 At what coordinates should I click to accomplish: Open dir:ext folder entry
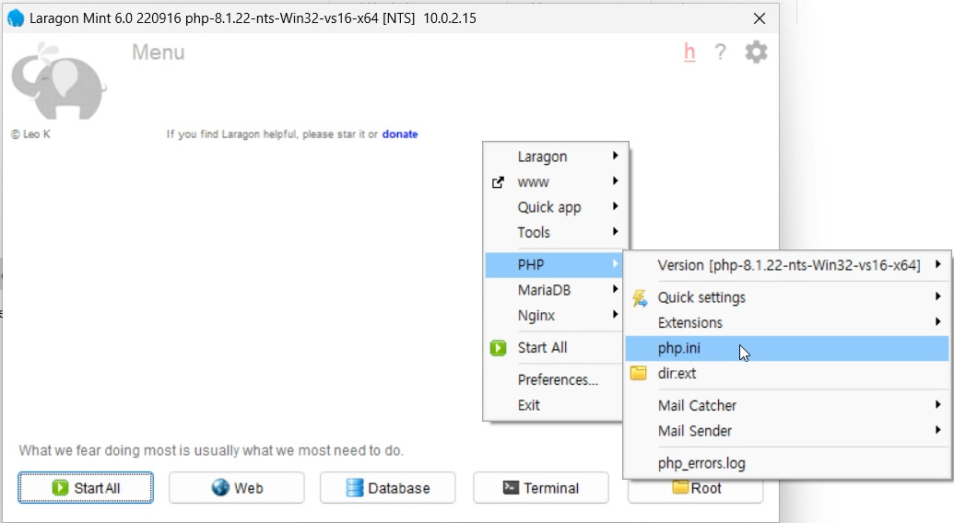(x=786, y=374)
